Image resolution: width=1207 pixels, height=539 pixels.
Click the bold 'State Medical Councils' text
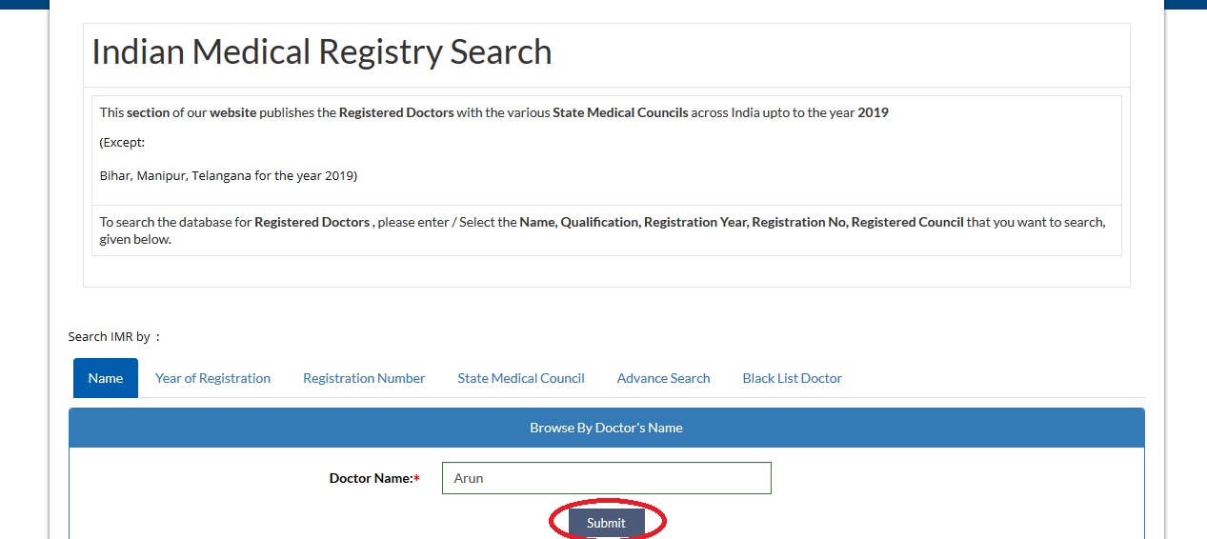tap(620, 112)
